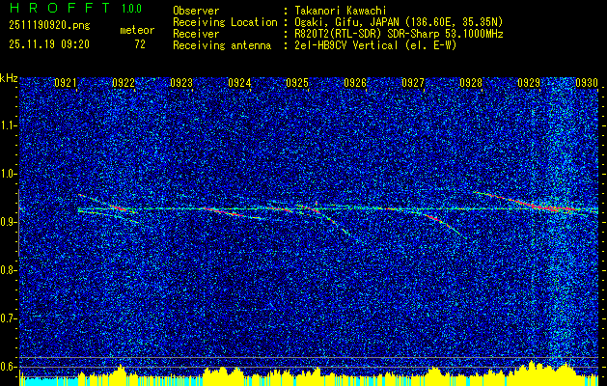This screenshot has height=386, width=607.
Task: Click the 0927 time marker
Action: coord(413,83)
